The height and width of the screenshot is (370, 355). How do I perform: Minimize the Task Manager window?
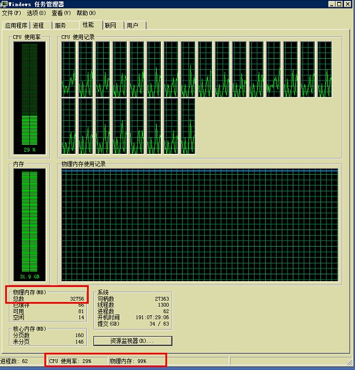[x=332, y=4]
